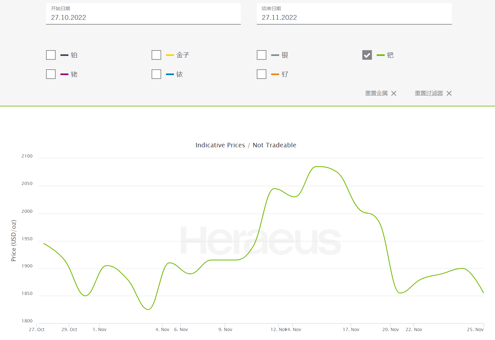Uncheck the 钯 (palladium) checkbox
The height and width of the screenshot is (340, 495).
coord(367,55)
